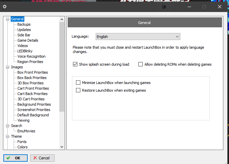Enable Allow deleting ROMs when deleting games

pos(140,64)
